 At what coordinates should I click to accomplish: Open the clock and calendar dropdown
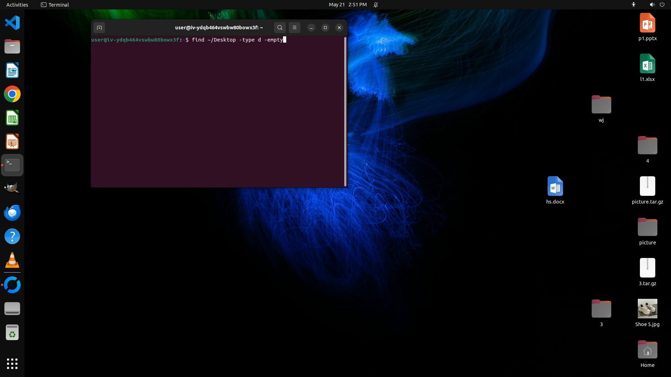point(347,5)
